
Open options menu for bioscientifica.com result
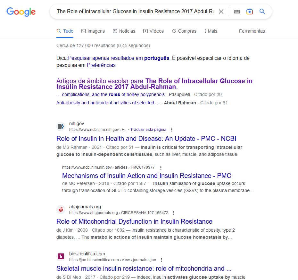[161, 260]
